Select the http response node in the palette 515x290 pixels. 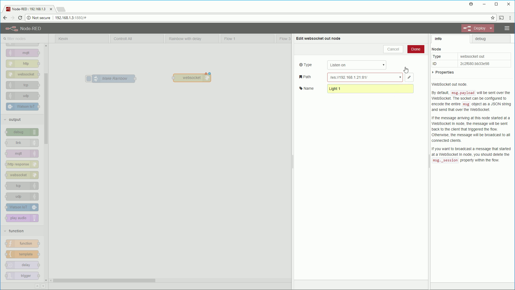(x=22, y=164)
